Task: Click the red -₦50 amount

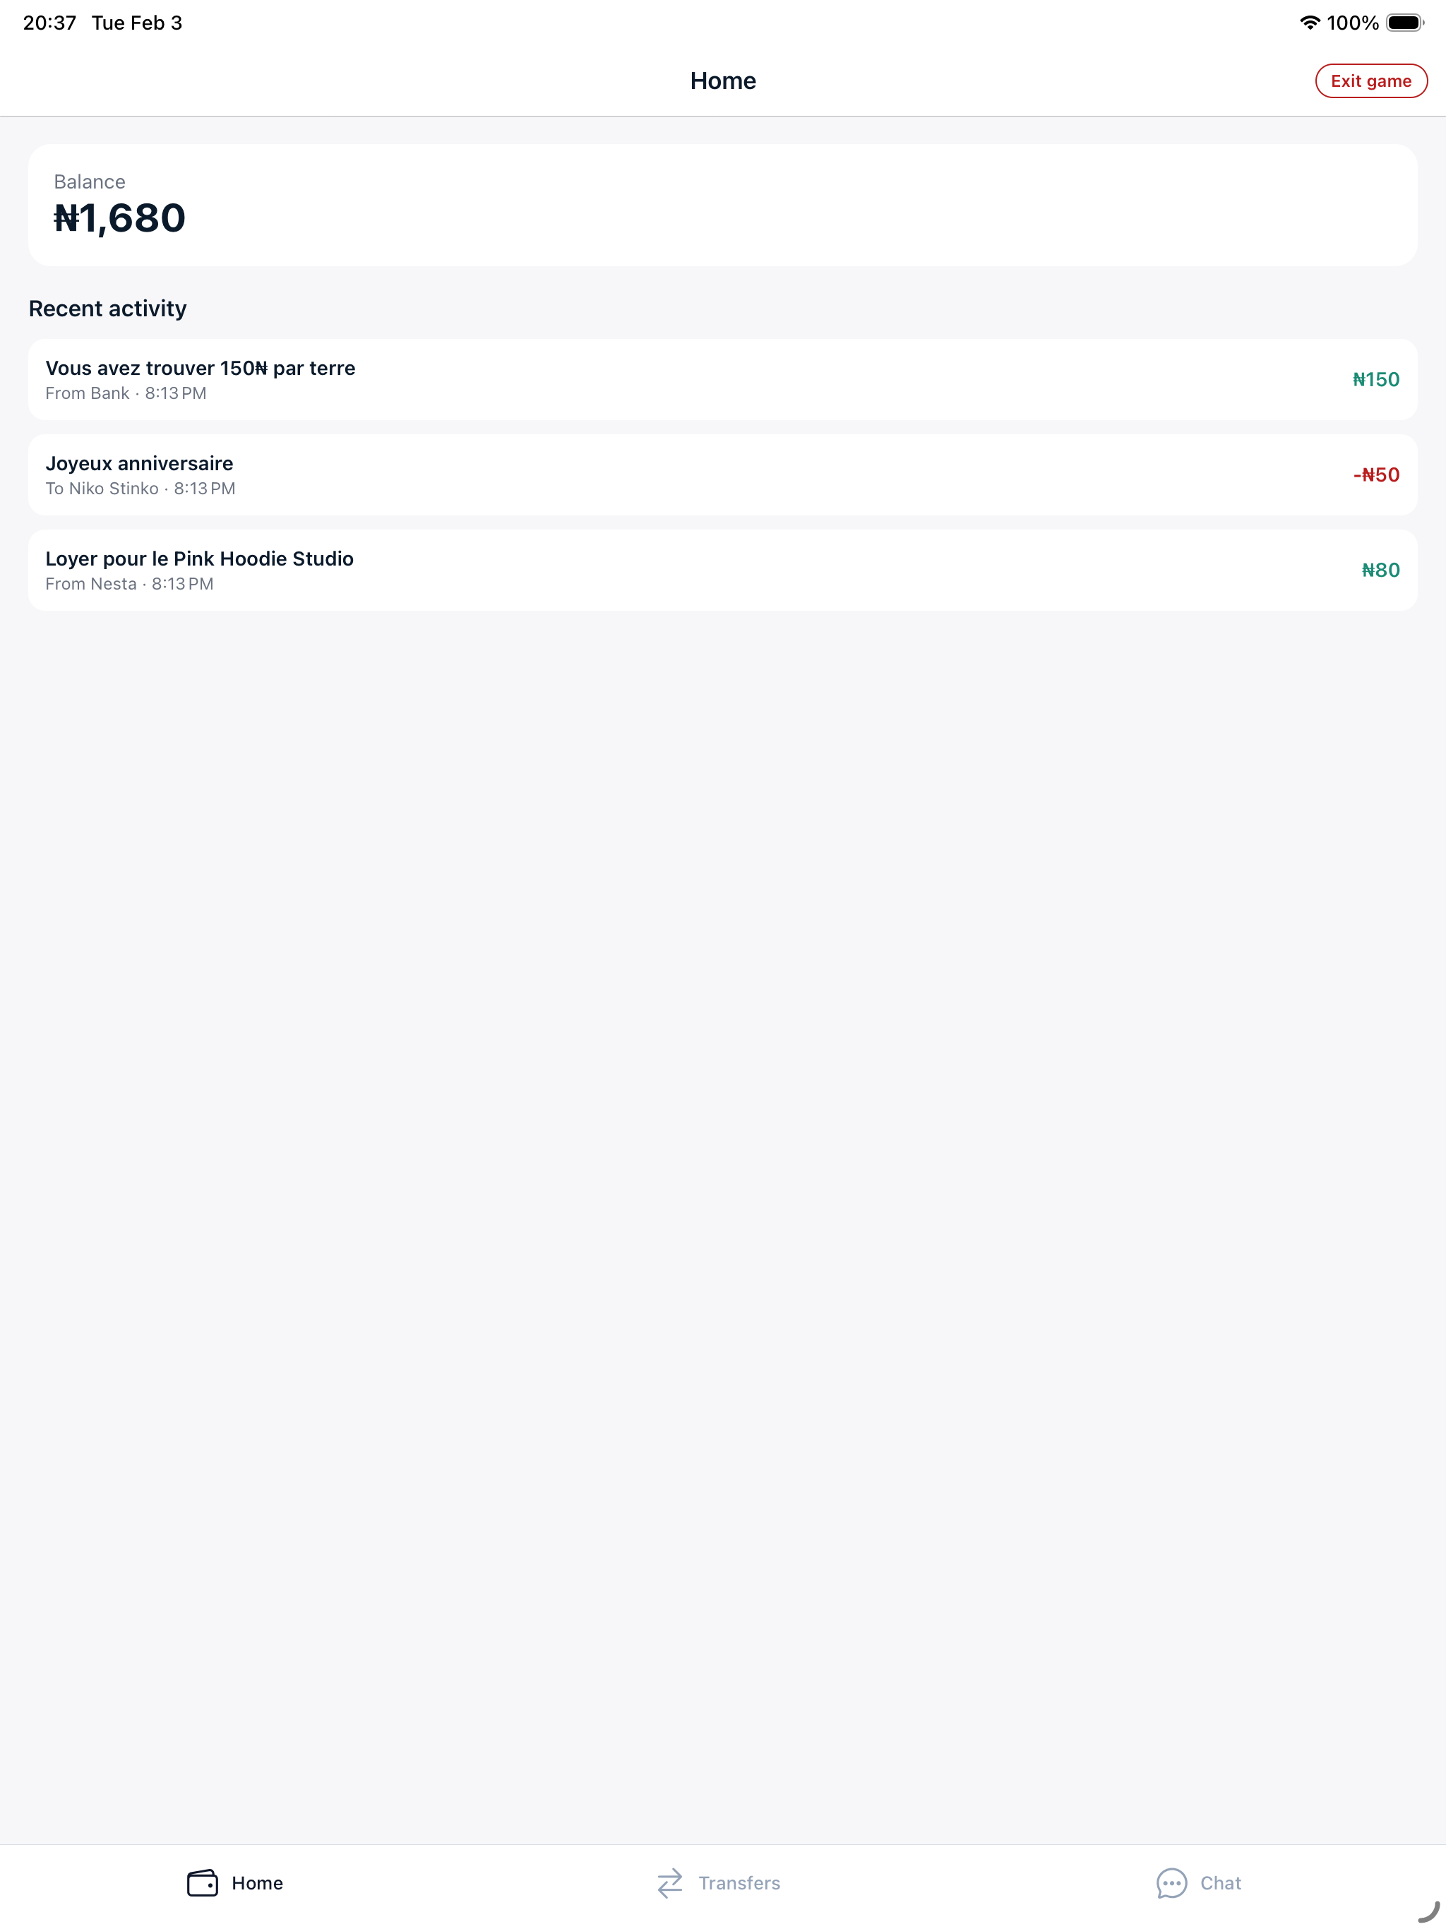Action: [x=1375, y=474]
